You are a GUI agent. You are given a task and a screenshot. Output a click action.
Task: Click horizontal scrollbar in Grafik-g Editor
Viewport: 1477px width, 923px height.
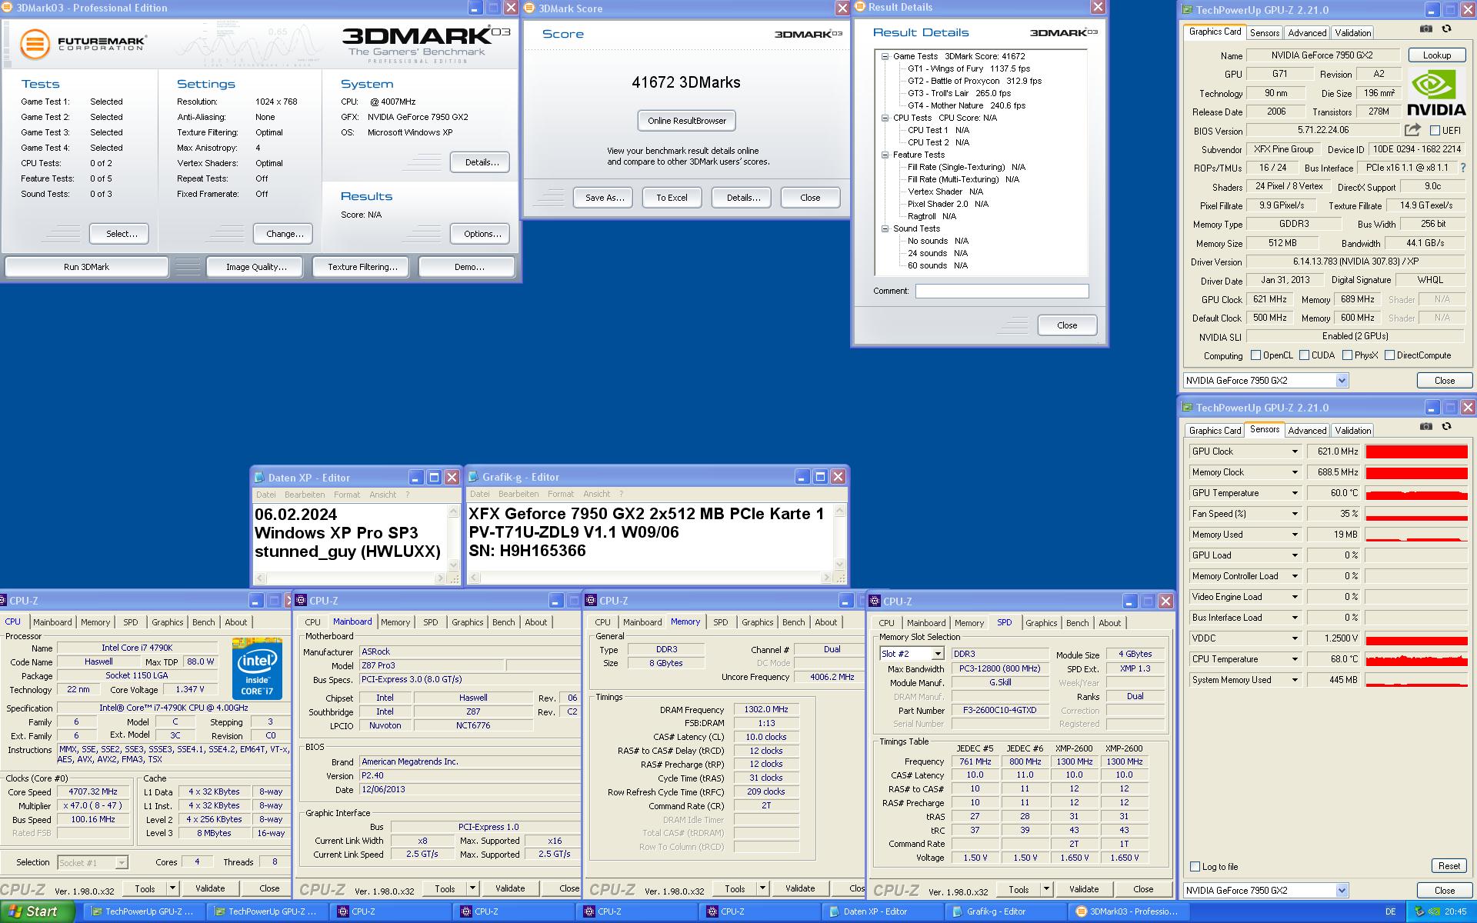(649, 578)
